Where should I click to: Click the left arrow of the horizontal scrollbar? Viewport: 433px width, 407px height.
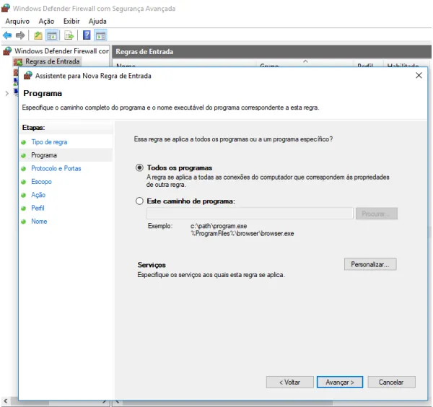[x=6, y=401]
